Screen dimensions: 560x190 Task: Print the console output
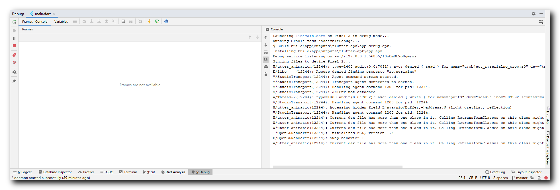(266, 67)
